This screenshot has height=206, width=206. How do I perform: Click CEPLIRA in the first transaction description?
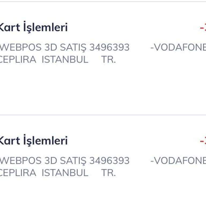click(18, 59)
